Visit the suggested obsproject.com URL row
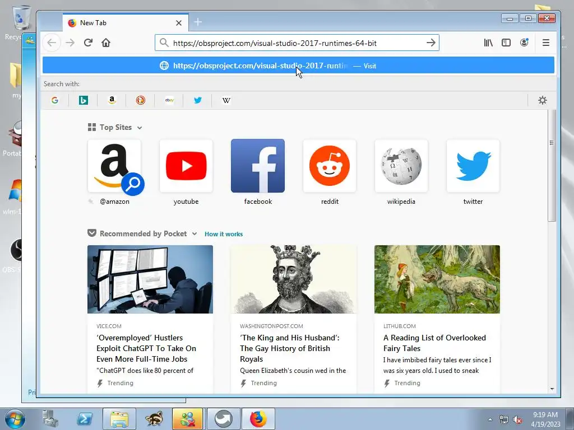The image size is (574, 430). coord(298,66)
